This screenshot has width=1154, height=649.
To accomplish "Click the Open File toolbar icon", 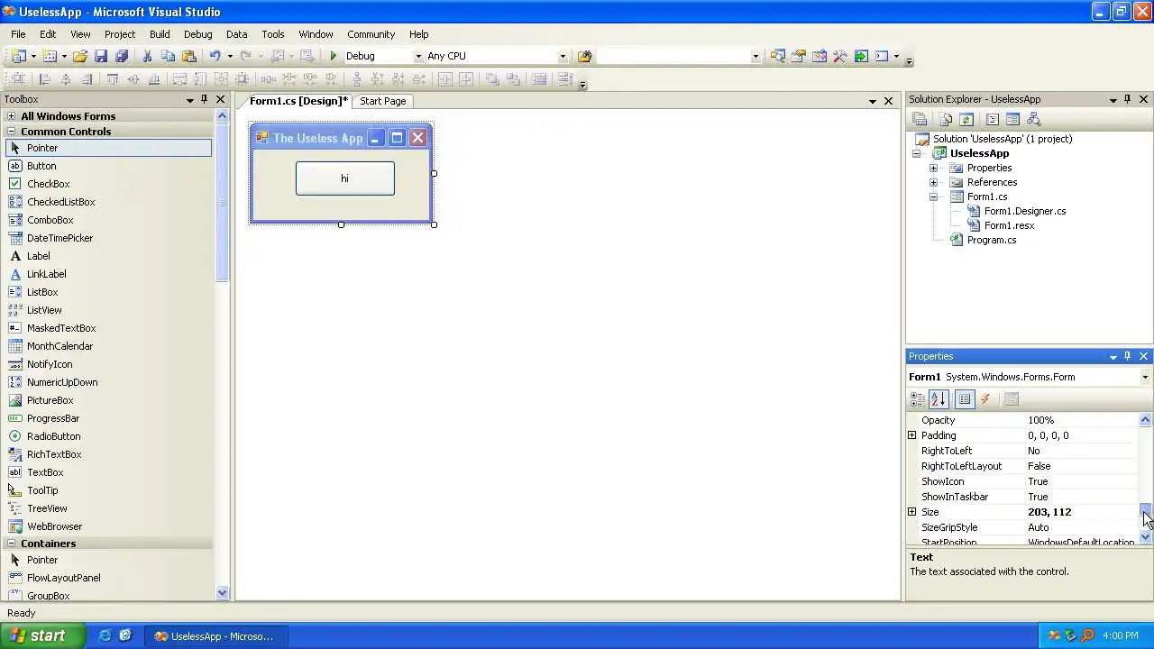I will (x=80, y=56).
